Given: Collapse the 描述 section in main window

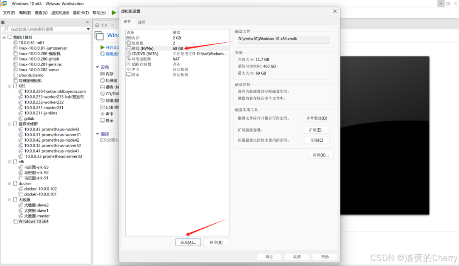Looking at the screenshot, I should pos(98,134).
